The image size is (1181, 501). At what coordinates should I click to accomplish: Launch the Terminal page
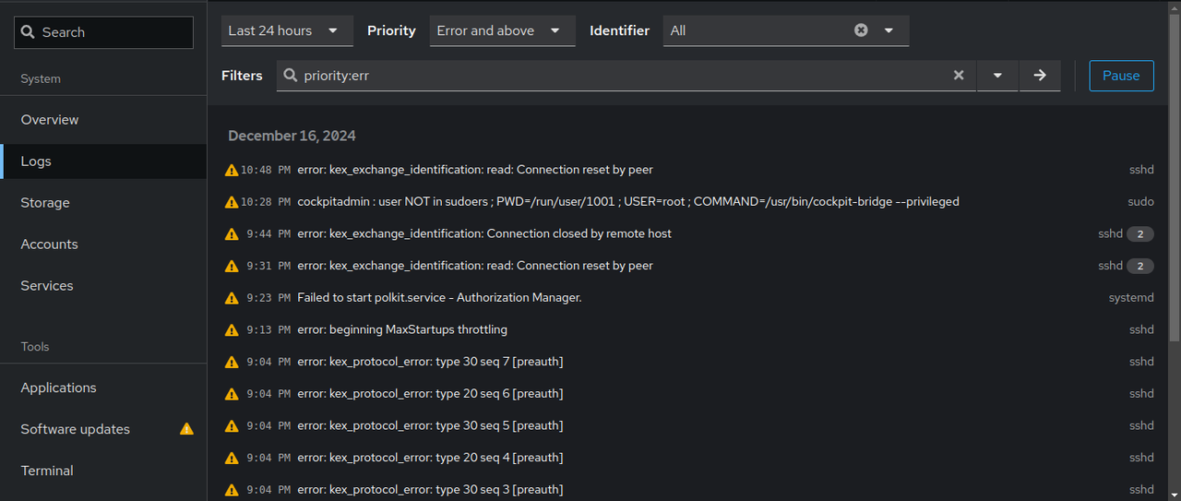click(103, 471)
